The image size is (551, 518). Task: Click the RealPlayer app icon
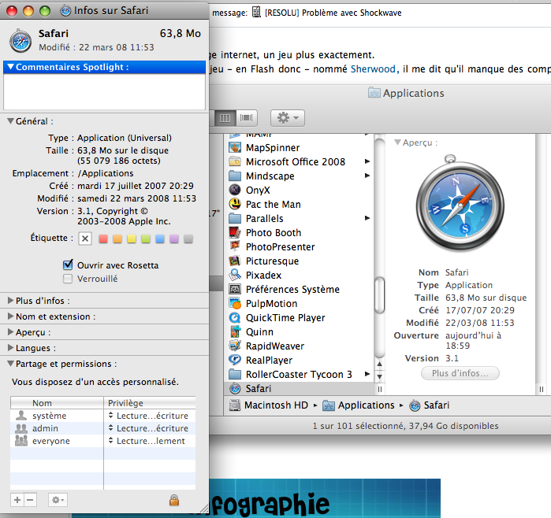pos(235,360)
